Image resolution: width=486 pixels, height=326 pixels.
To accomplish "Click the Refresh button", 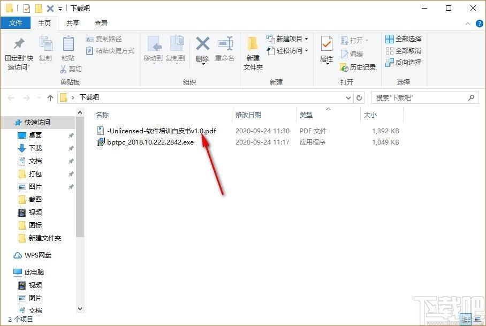I will (359, 98).
